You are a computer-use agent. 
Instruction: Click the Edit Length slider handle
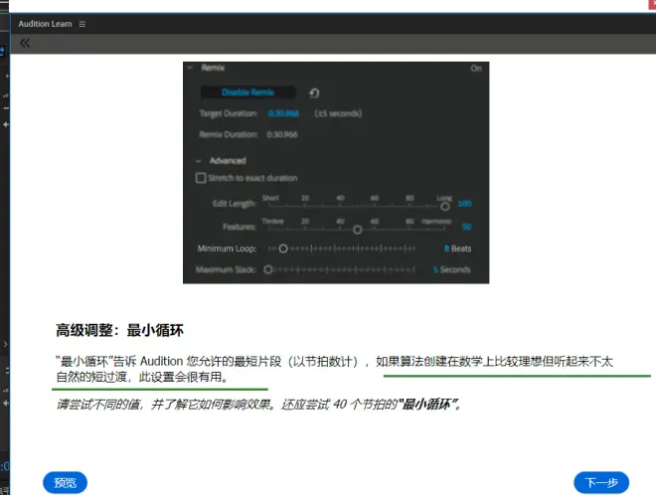pyautogui.click(x=444, y=207)
